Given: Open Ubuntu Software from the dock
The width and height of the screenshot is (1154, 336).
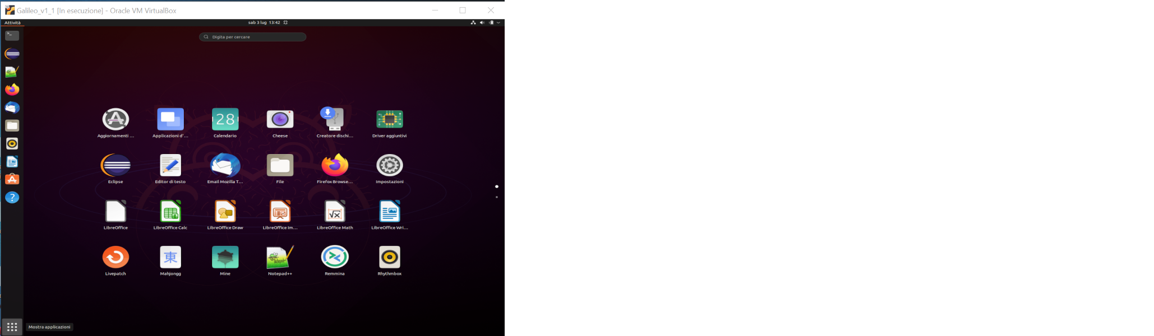Looking at the screenshot, I should pos(12,179).
